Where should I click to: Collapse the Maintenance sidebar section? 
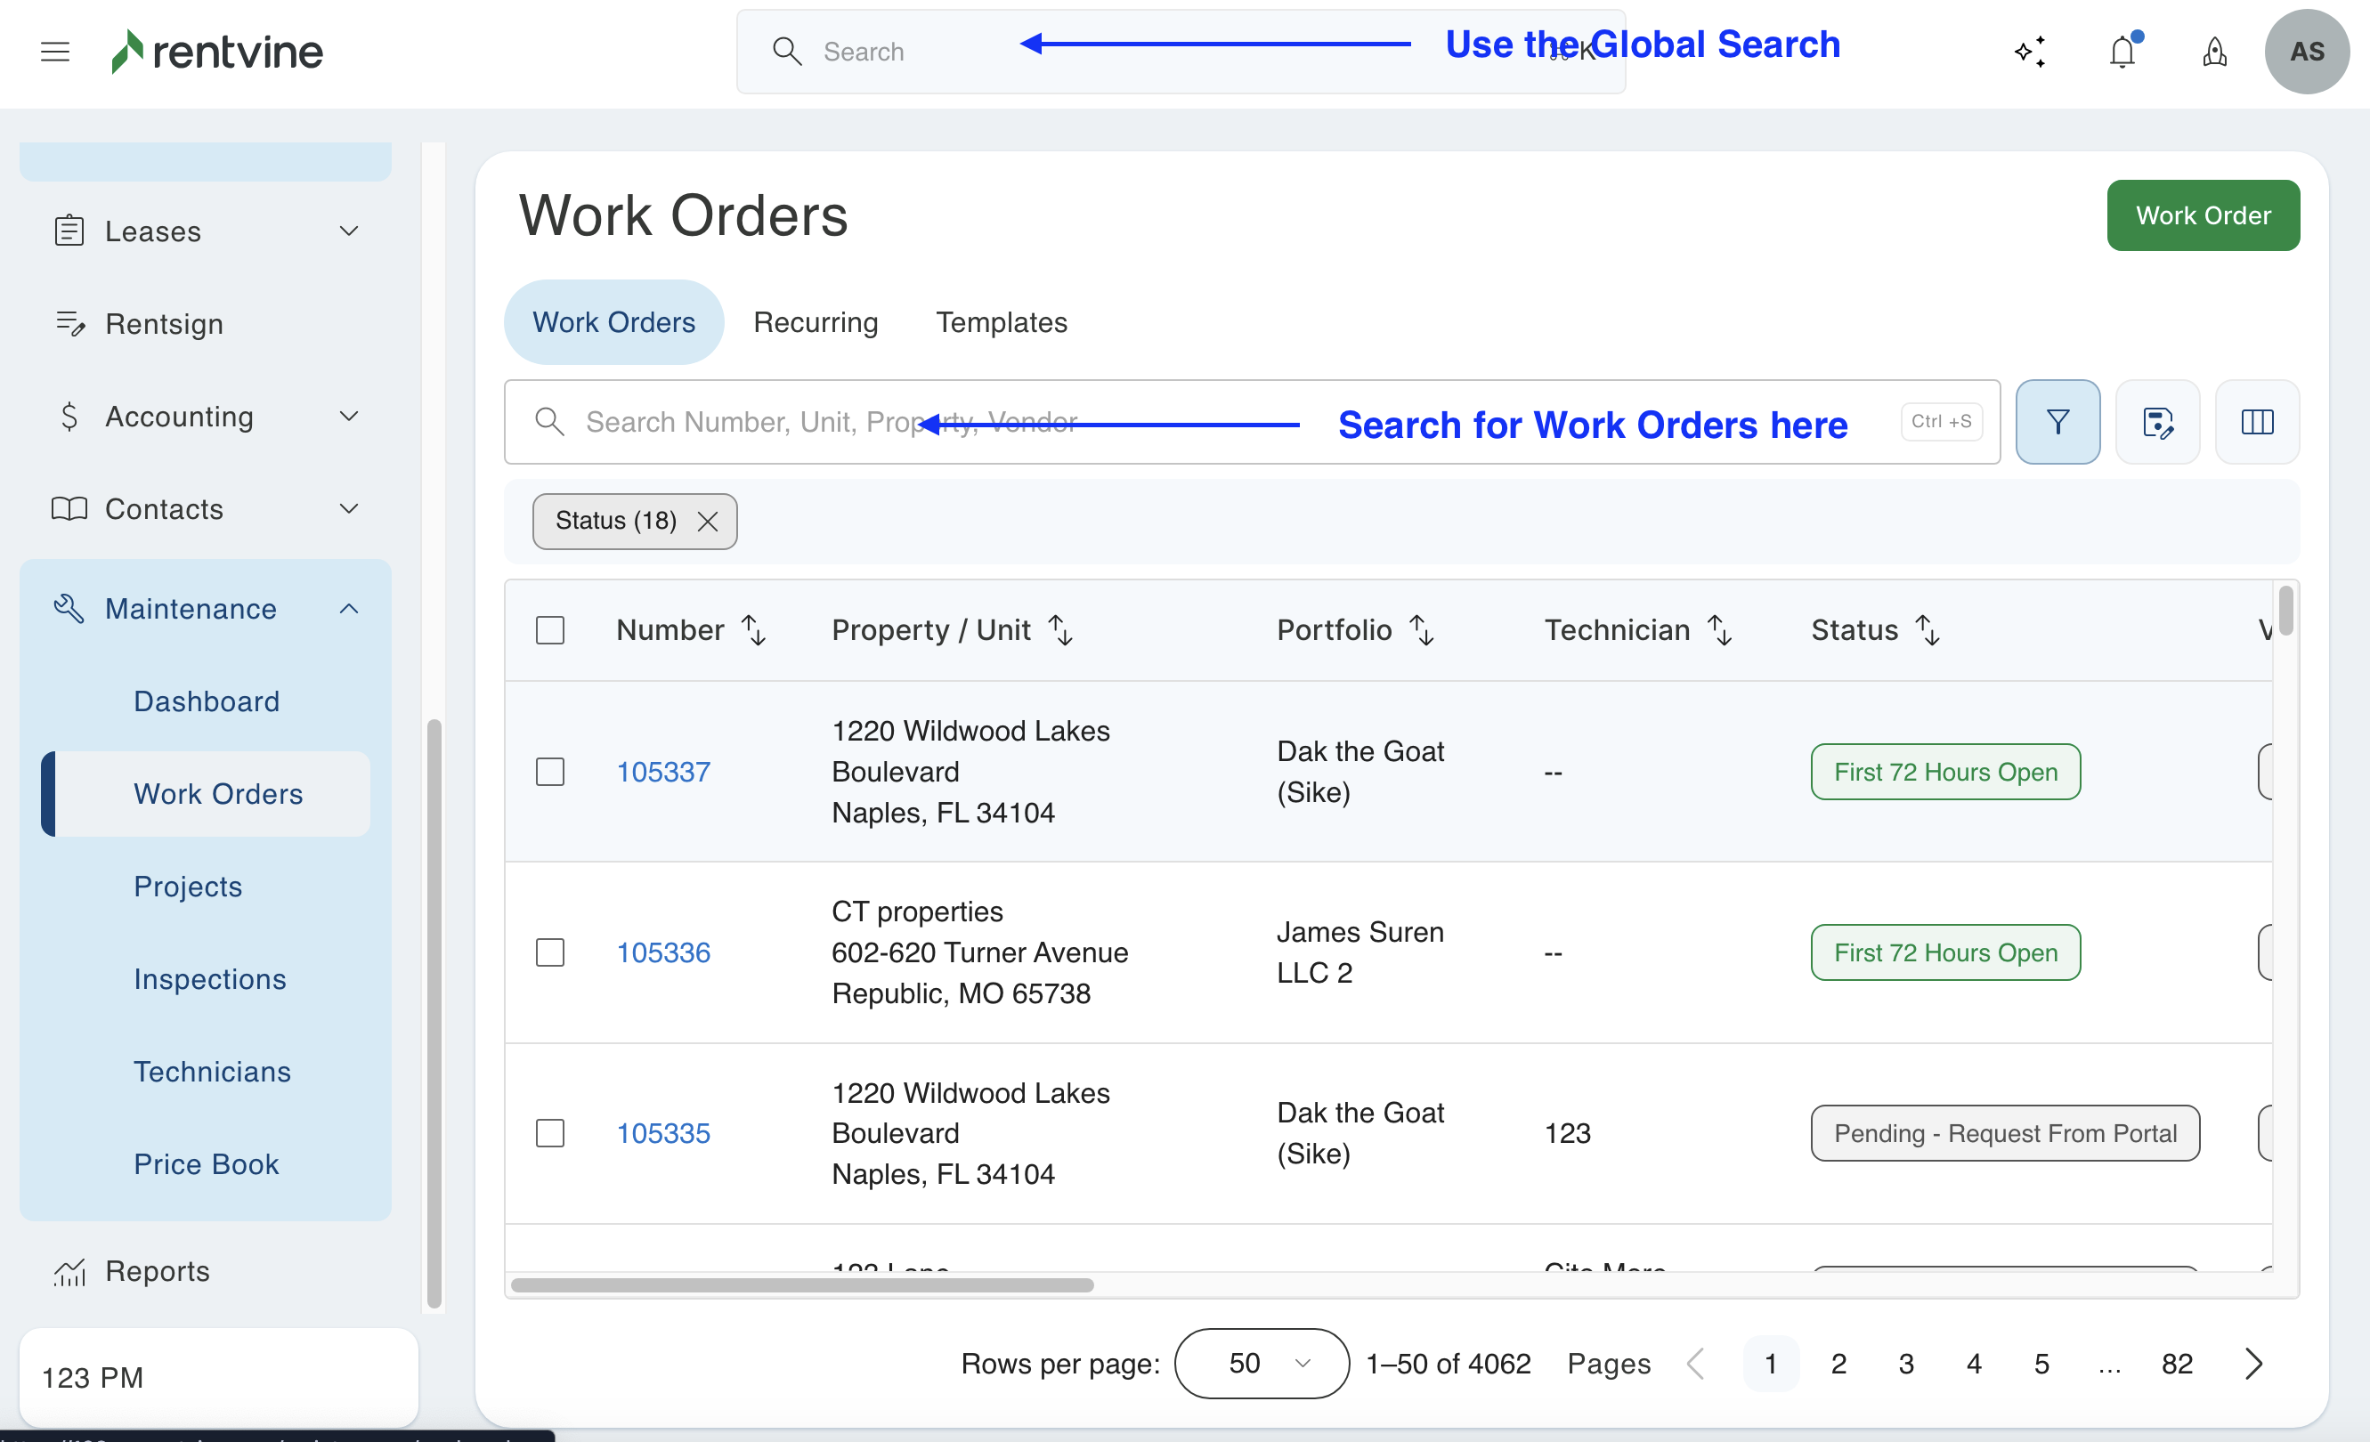[349, 609]
